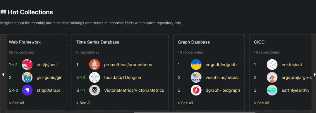The width and height of the screenshot is (316, 113).
Task: Open the Graph Database collection title
Action: click(194, 42)
